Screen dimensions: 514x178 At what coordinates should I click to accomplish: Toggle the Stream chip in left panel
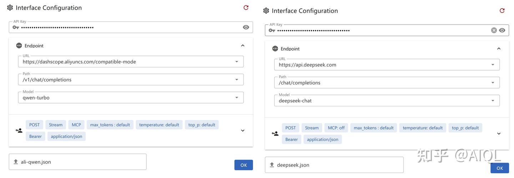point(56,125)
